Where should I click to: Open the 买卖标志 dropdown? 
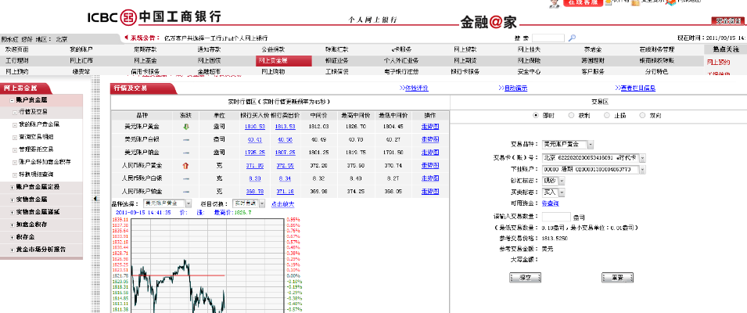pyautogui.click(x=559, y=192)
